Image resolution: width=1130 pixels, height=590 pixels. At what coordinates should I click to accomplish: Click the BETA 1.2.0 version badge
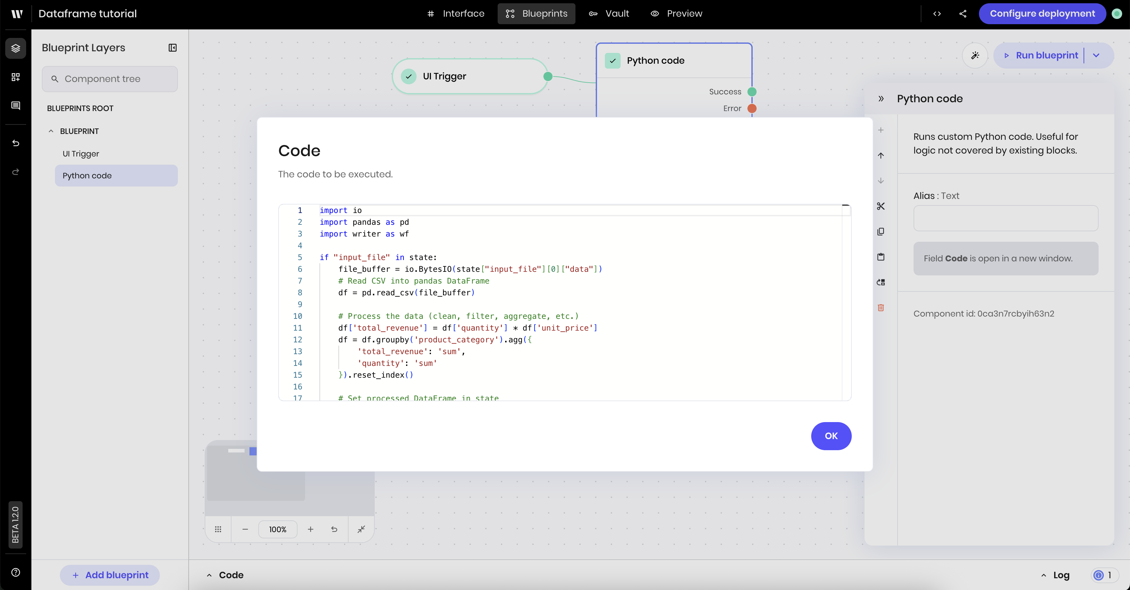pyautogui.click(x=15, y=525)
